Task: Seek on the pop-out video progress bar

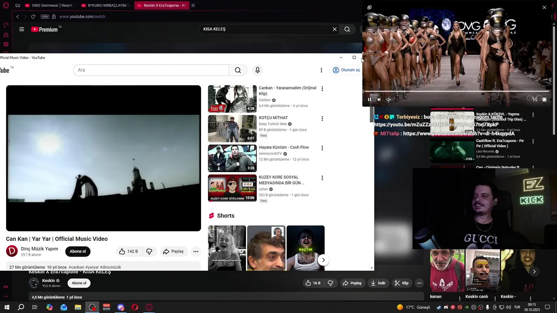Action: tap(456, 92)
